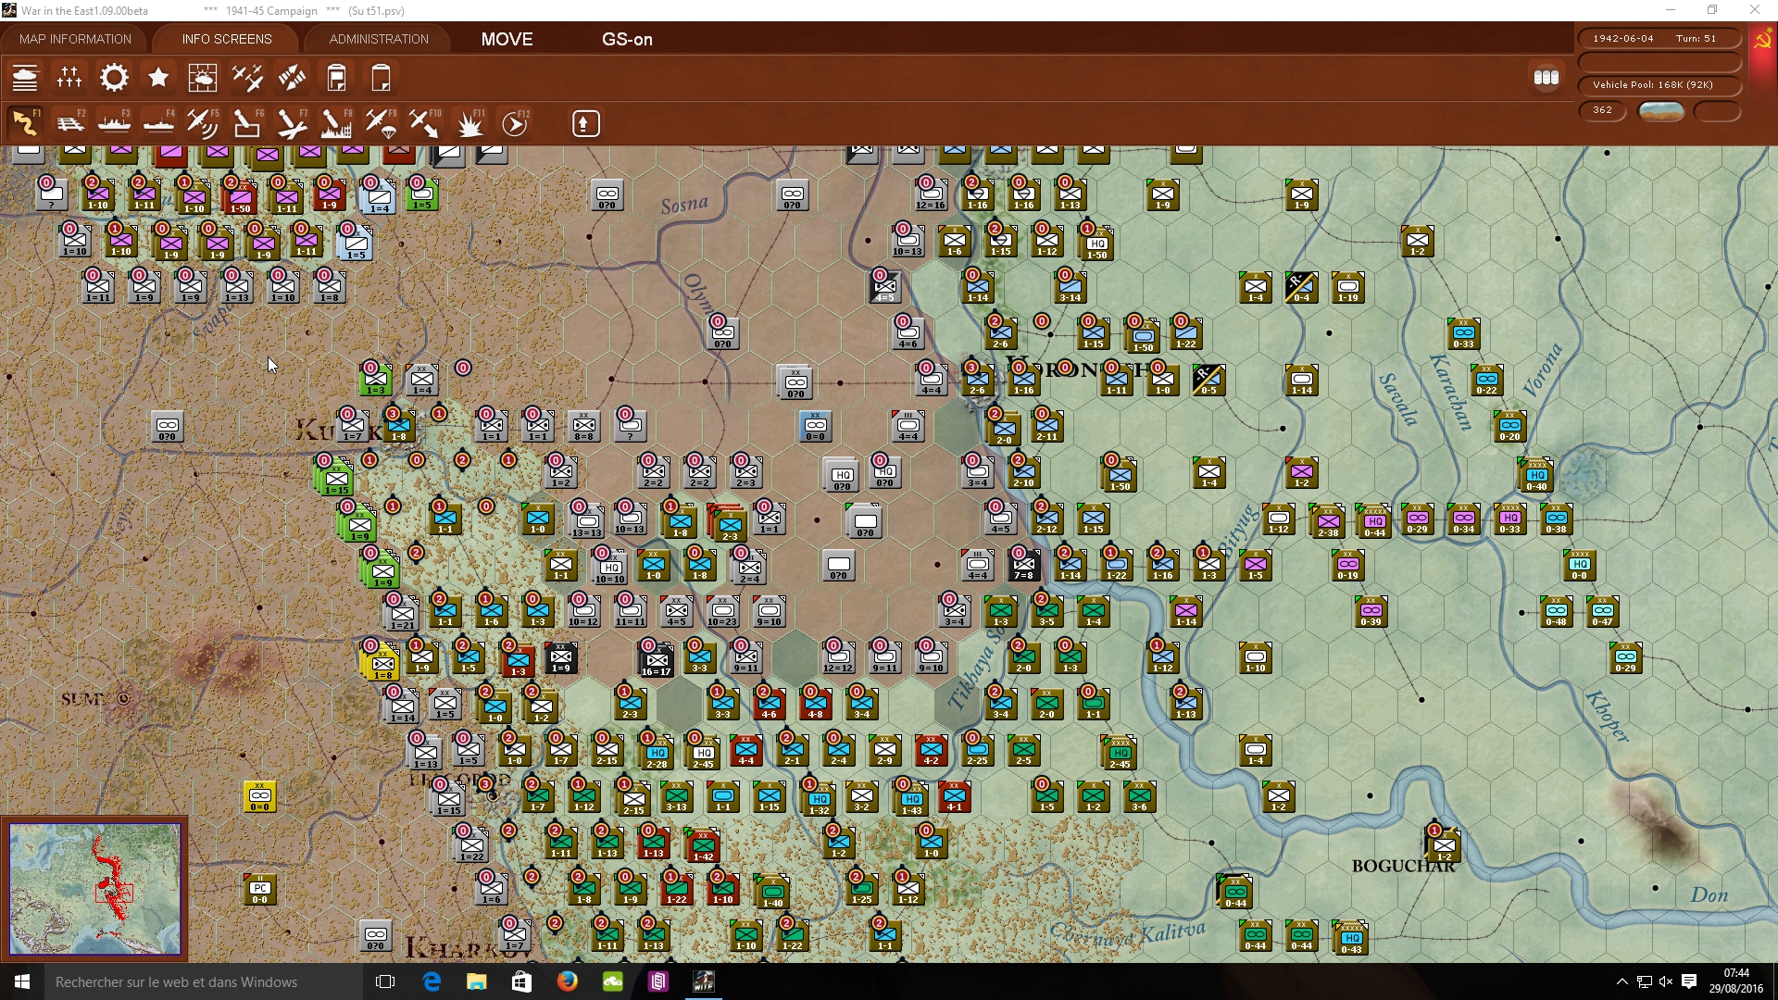The image size is (1778, 1000).
Task: Toggle air recon mode F5
Action: [202, 123]
